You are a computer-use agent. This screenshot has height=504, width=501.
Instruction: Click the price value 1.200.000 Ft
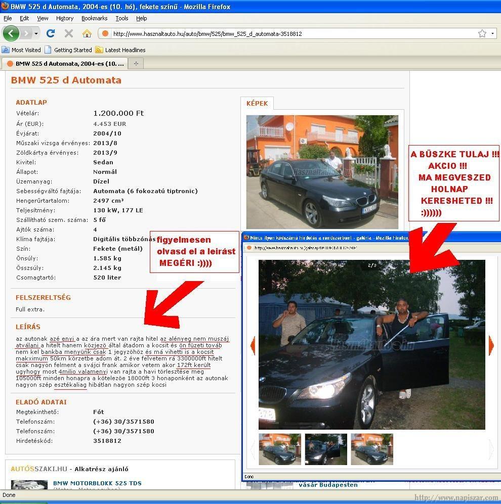coord(118,113)
